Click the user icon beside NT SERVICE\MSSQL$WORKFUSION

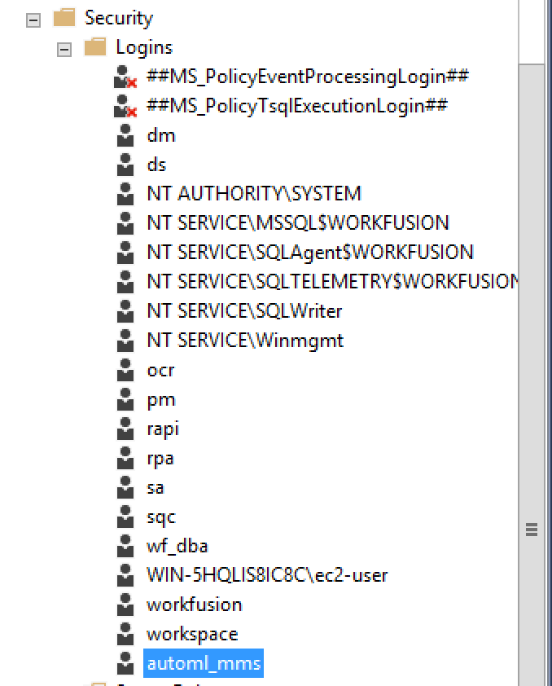[125, 223]
